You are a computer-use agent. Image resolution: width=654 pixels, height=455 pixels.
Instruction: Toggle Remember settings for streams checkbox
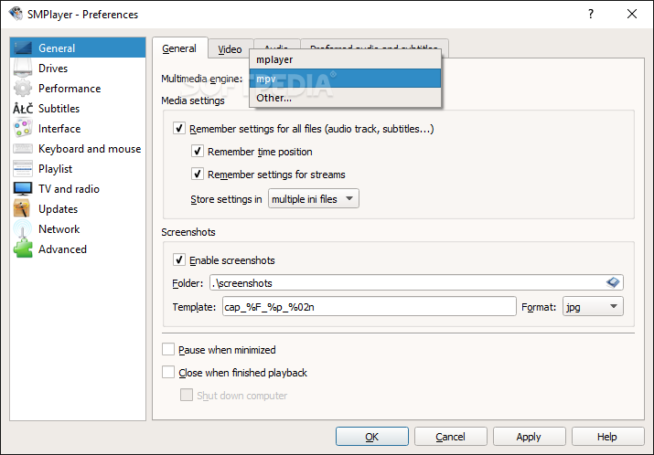198,174
